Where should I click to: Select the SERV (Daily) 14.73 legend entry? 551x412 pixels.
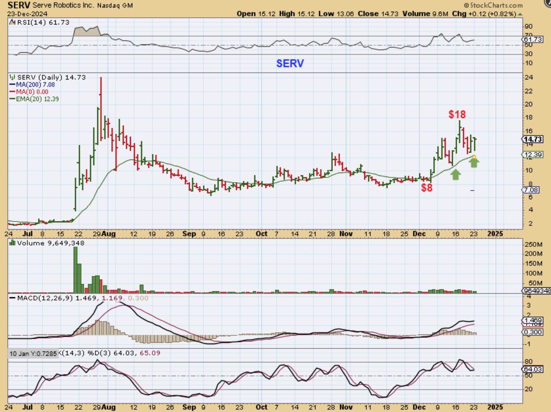click(47, 77)
